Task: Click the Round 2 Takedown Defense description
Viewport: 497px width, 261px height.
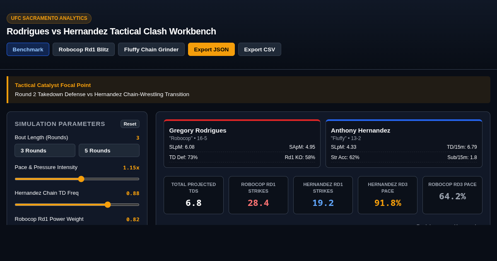Action: pos(102,94)
